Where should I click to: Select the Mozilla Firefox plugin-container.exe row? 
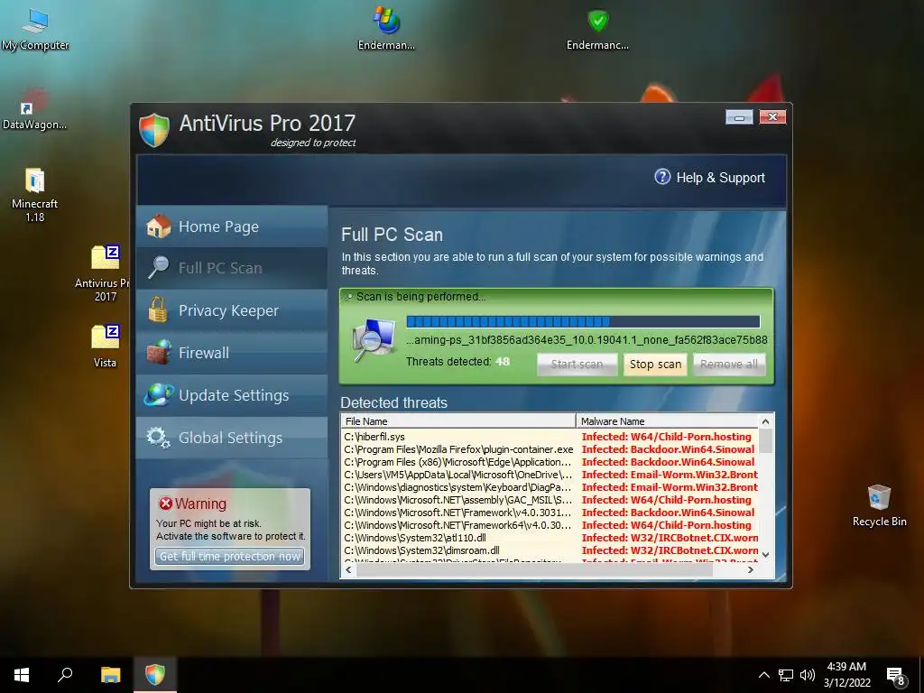(x=550, y=449)
